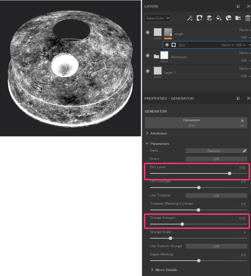Select the Layer 1 name
251x276 pixels.
coord(170,72)
